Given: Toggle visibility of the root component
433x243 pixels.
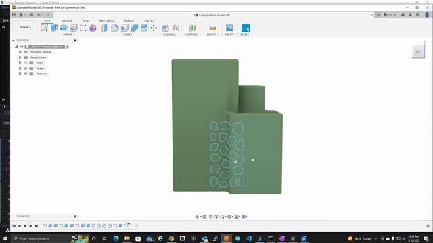Looking at the screenshot, I should [22, 47].
